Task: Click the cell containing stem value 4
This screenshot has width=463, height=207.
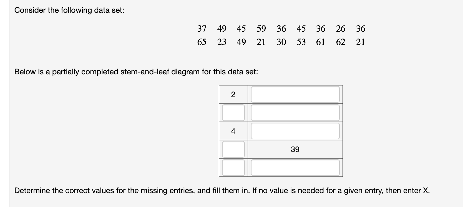Action: point(233,131)
